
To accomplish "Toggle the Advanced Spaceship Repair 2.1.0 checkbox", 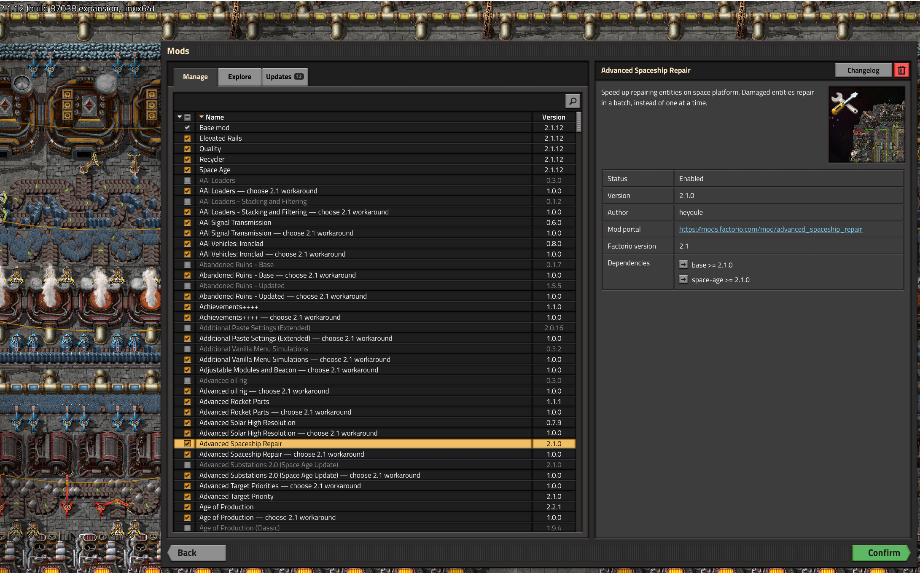I will pos(187,444).
